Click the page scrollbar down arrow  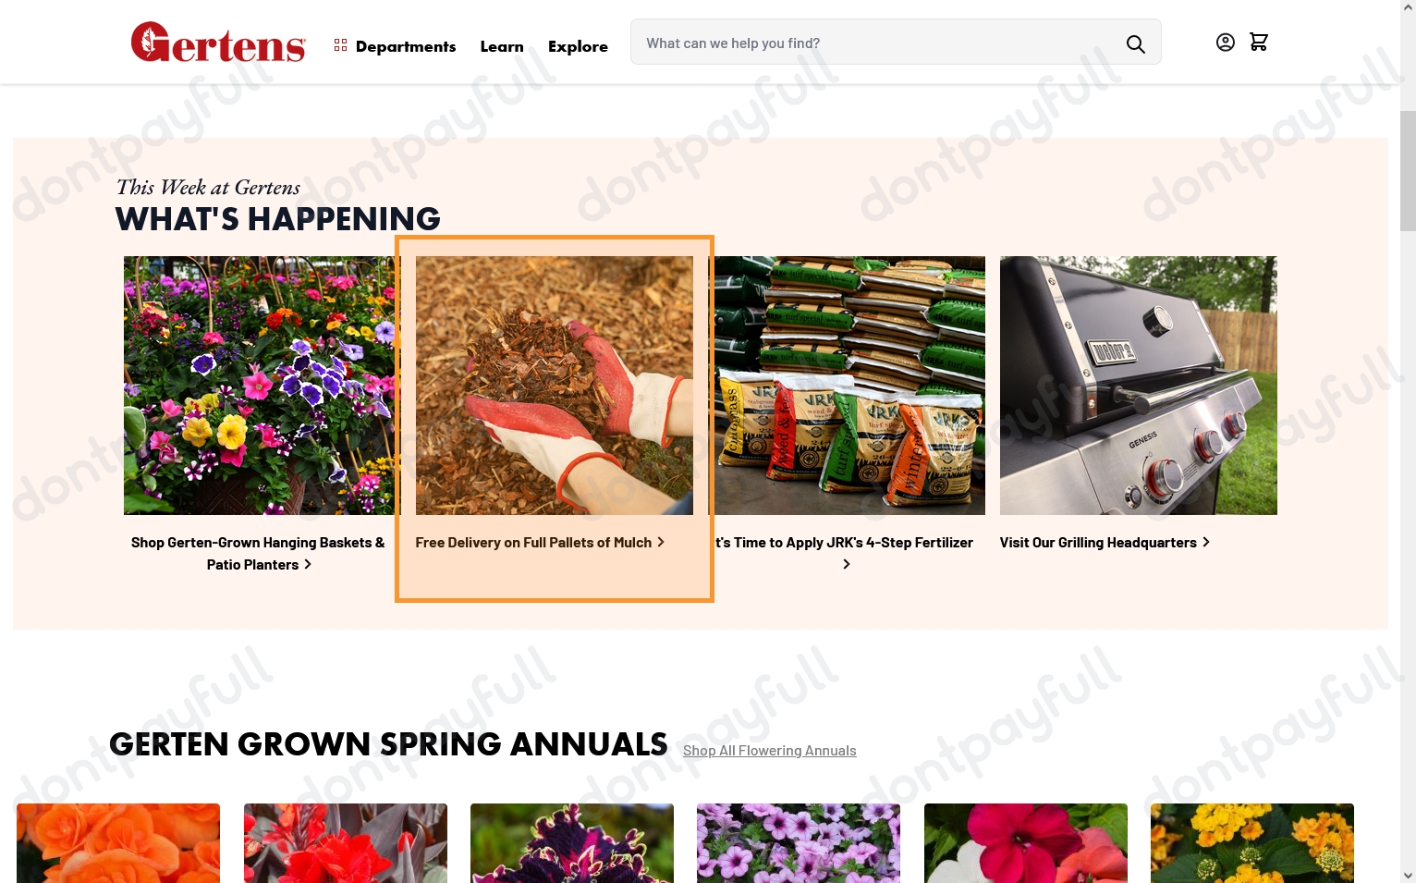(x=1407, y=875)
